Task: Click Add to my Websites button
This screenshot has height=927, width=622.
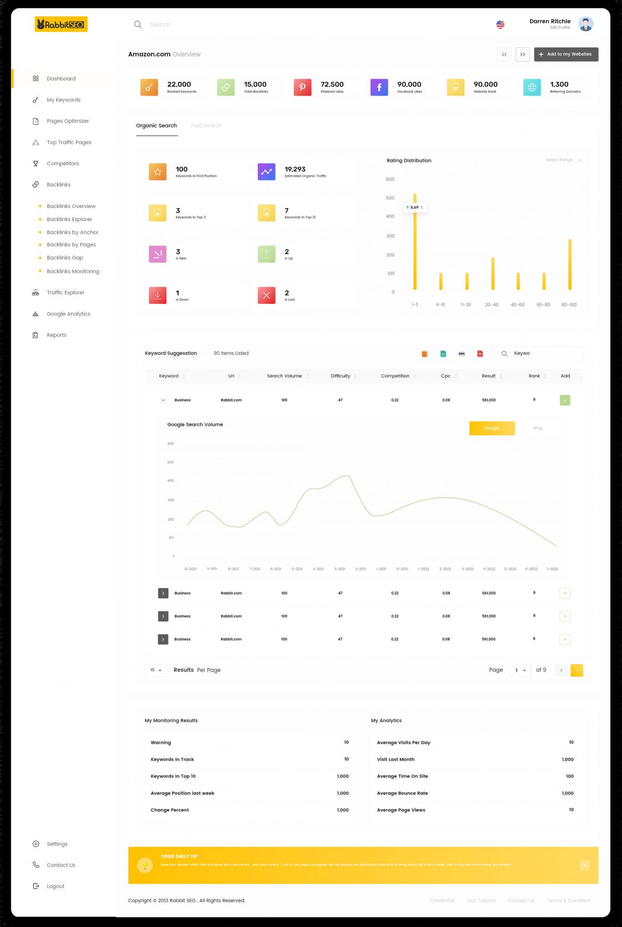Action: pos(566,54)
